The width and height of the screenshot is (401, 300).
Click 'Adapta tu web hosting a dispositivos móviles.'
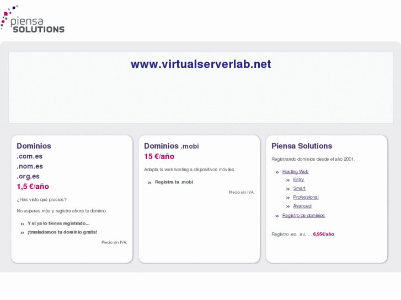pos(190,170)
